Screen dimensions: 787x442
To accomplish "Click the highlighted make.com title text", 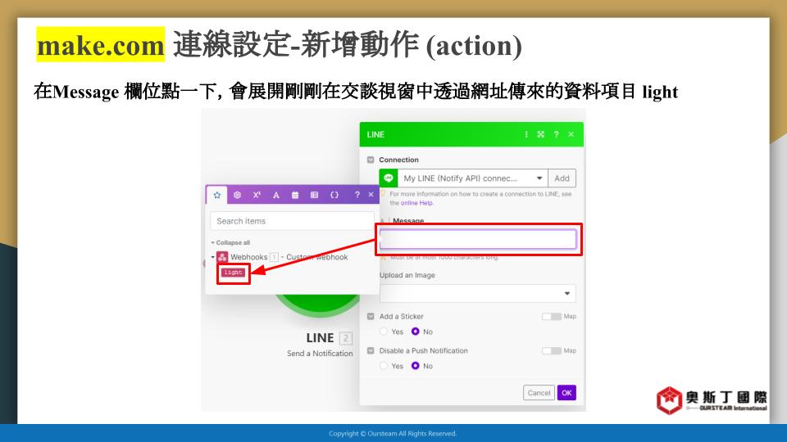I will click(x=100, y=45).
